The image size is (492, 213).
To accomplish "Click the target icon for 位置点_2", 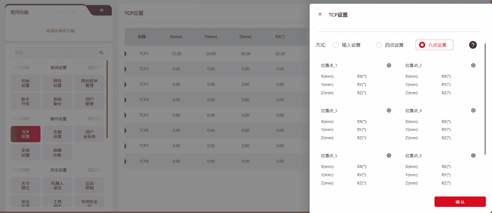I will tap(473, 65).
